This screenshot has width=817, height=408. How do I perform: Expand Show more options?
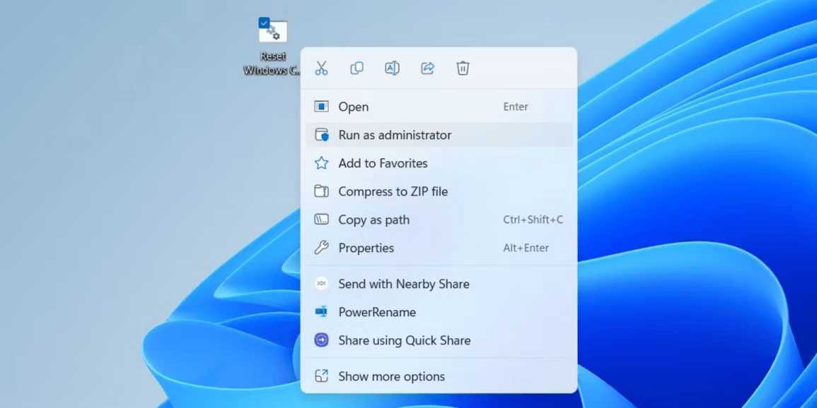391,376
